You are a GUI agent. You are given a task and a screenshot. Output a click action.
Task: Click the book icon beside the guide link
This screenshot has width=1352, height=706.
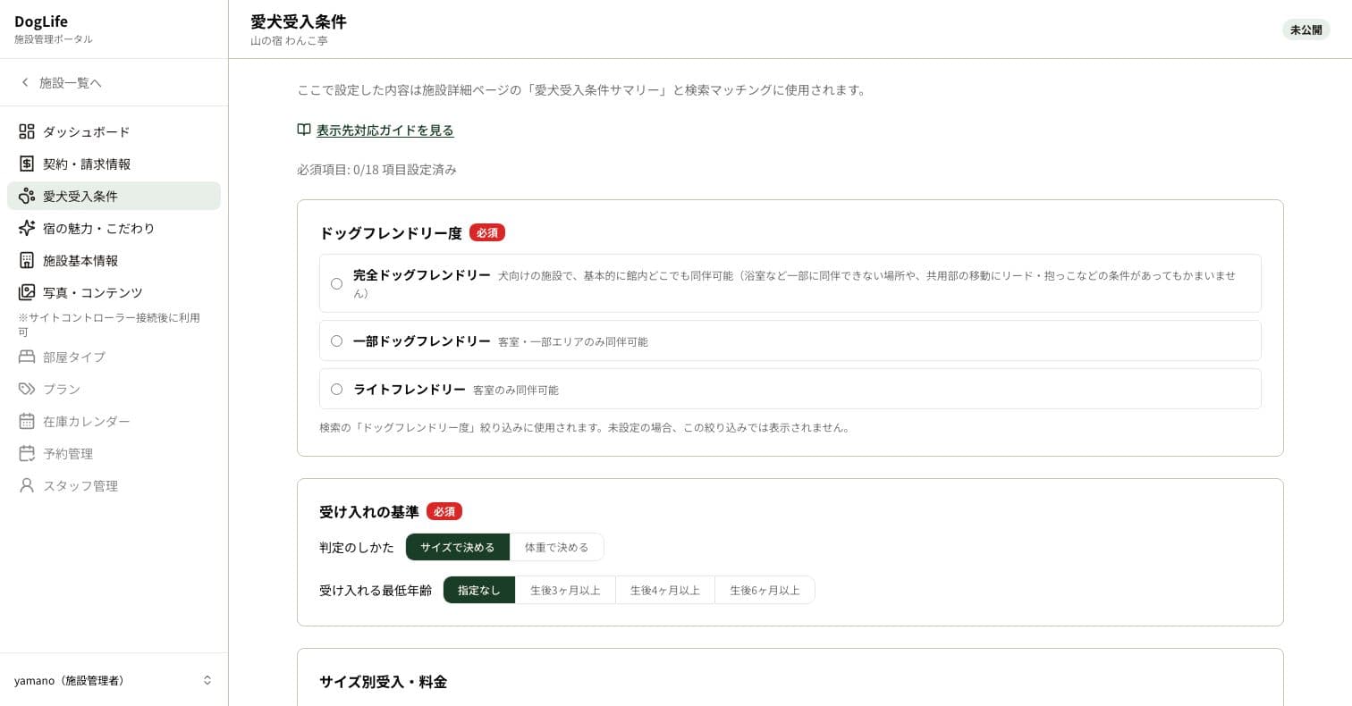click(304, 130)
